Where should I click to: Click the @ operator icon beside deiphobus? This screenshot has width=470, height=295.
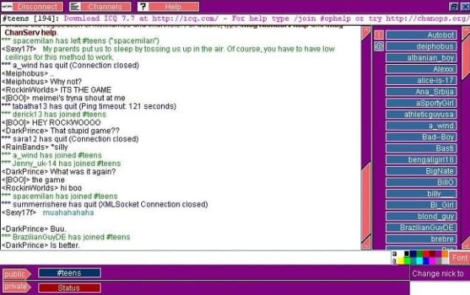coord(378,46)
